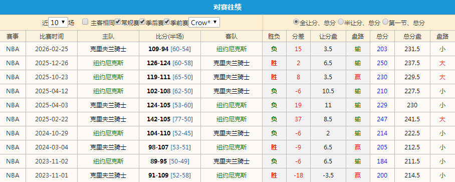Open the 109-94 score link
Viewport: 455px width, 182px height.
(158, 49)
